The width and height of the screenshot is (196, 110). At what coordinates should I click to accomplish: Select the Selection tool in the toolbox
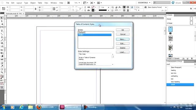pos(2,18)
